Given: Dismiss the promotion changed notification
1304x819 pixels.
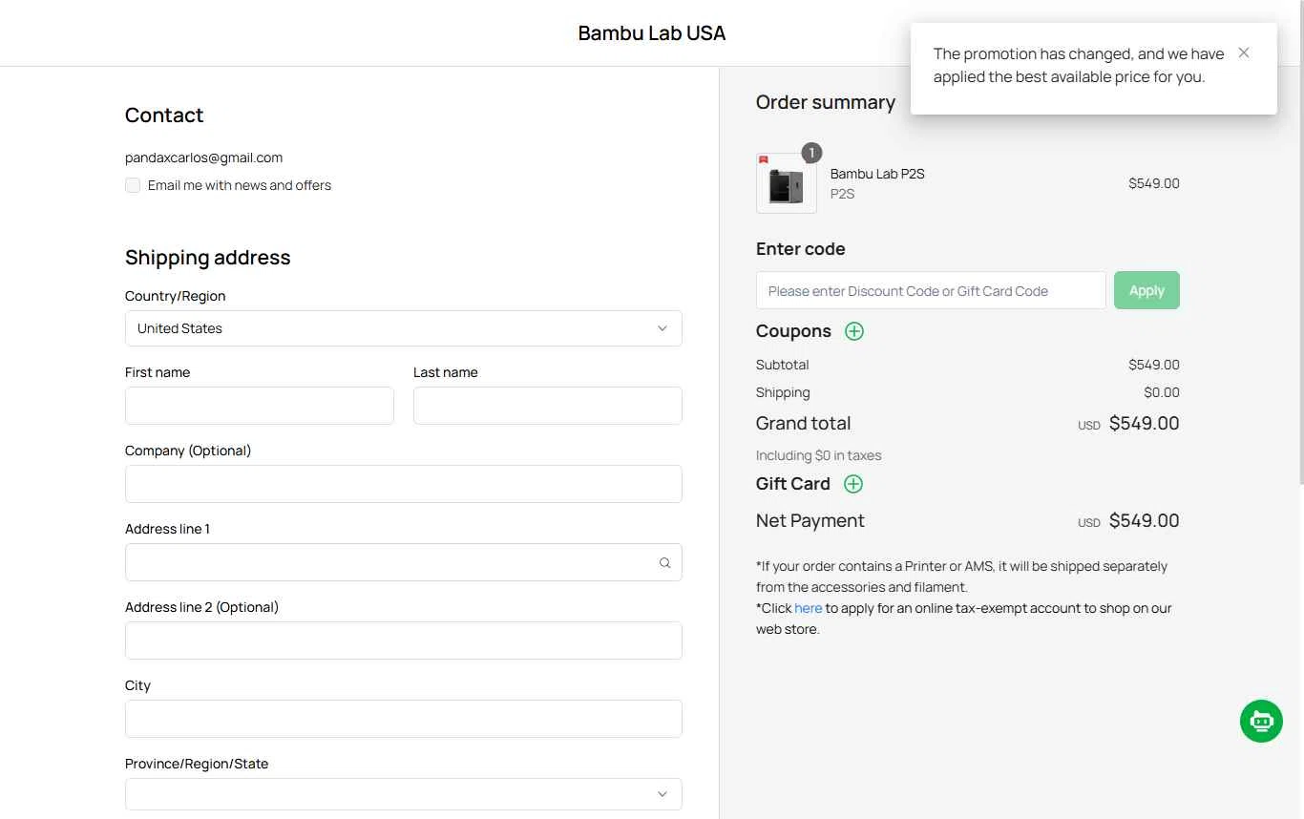Looking at the screenshot, I should (1243, 52).
